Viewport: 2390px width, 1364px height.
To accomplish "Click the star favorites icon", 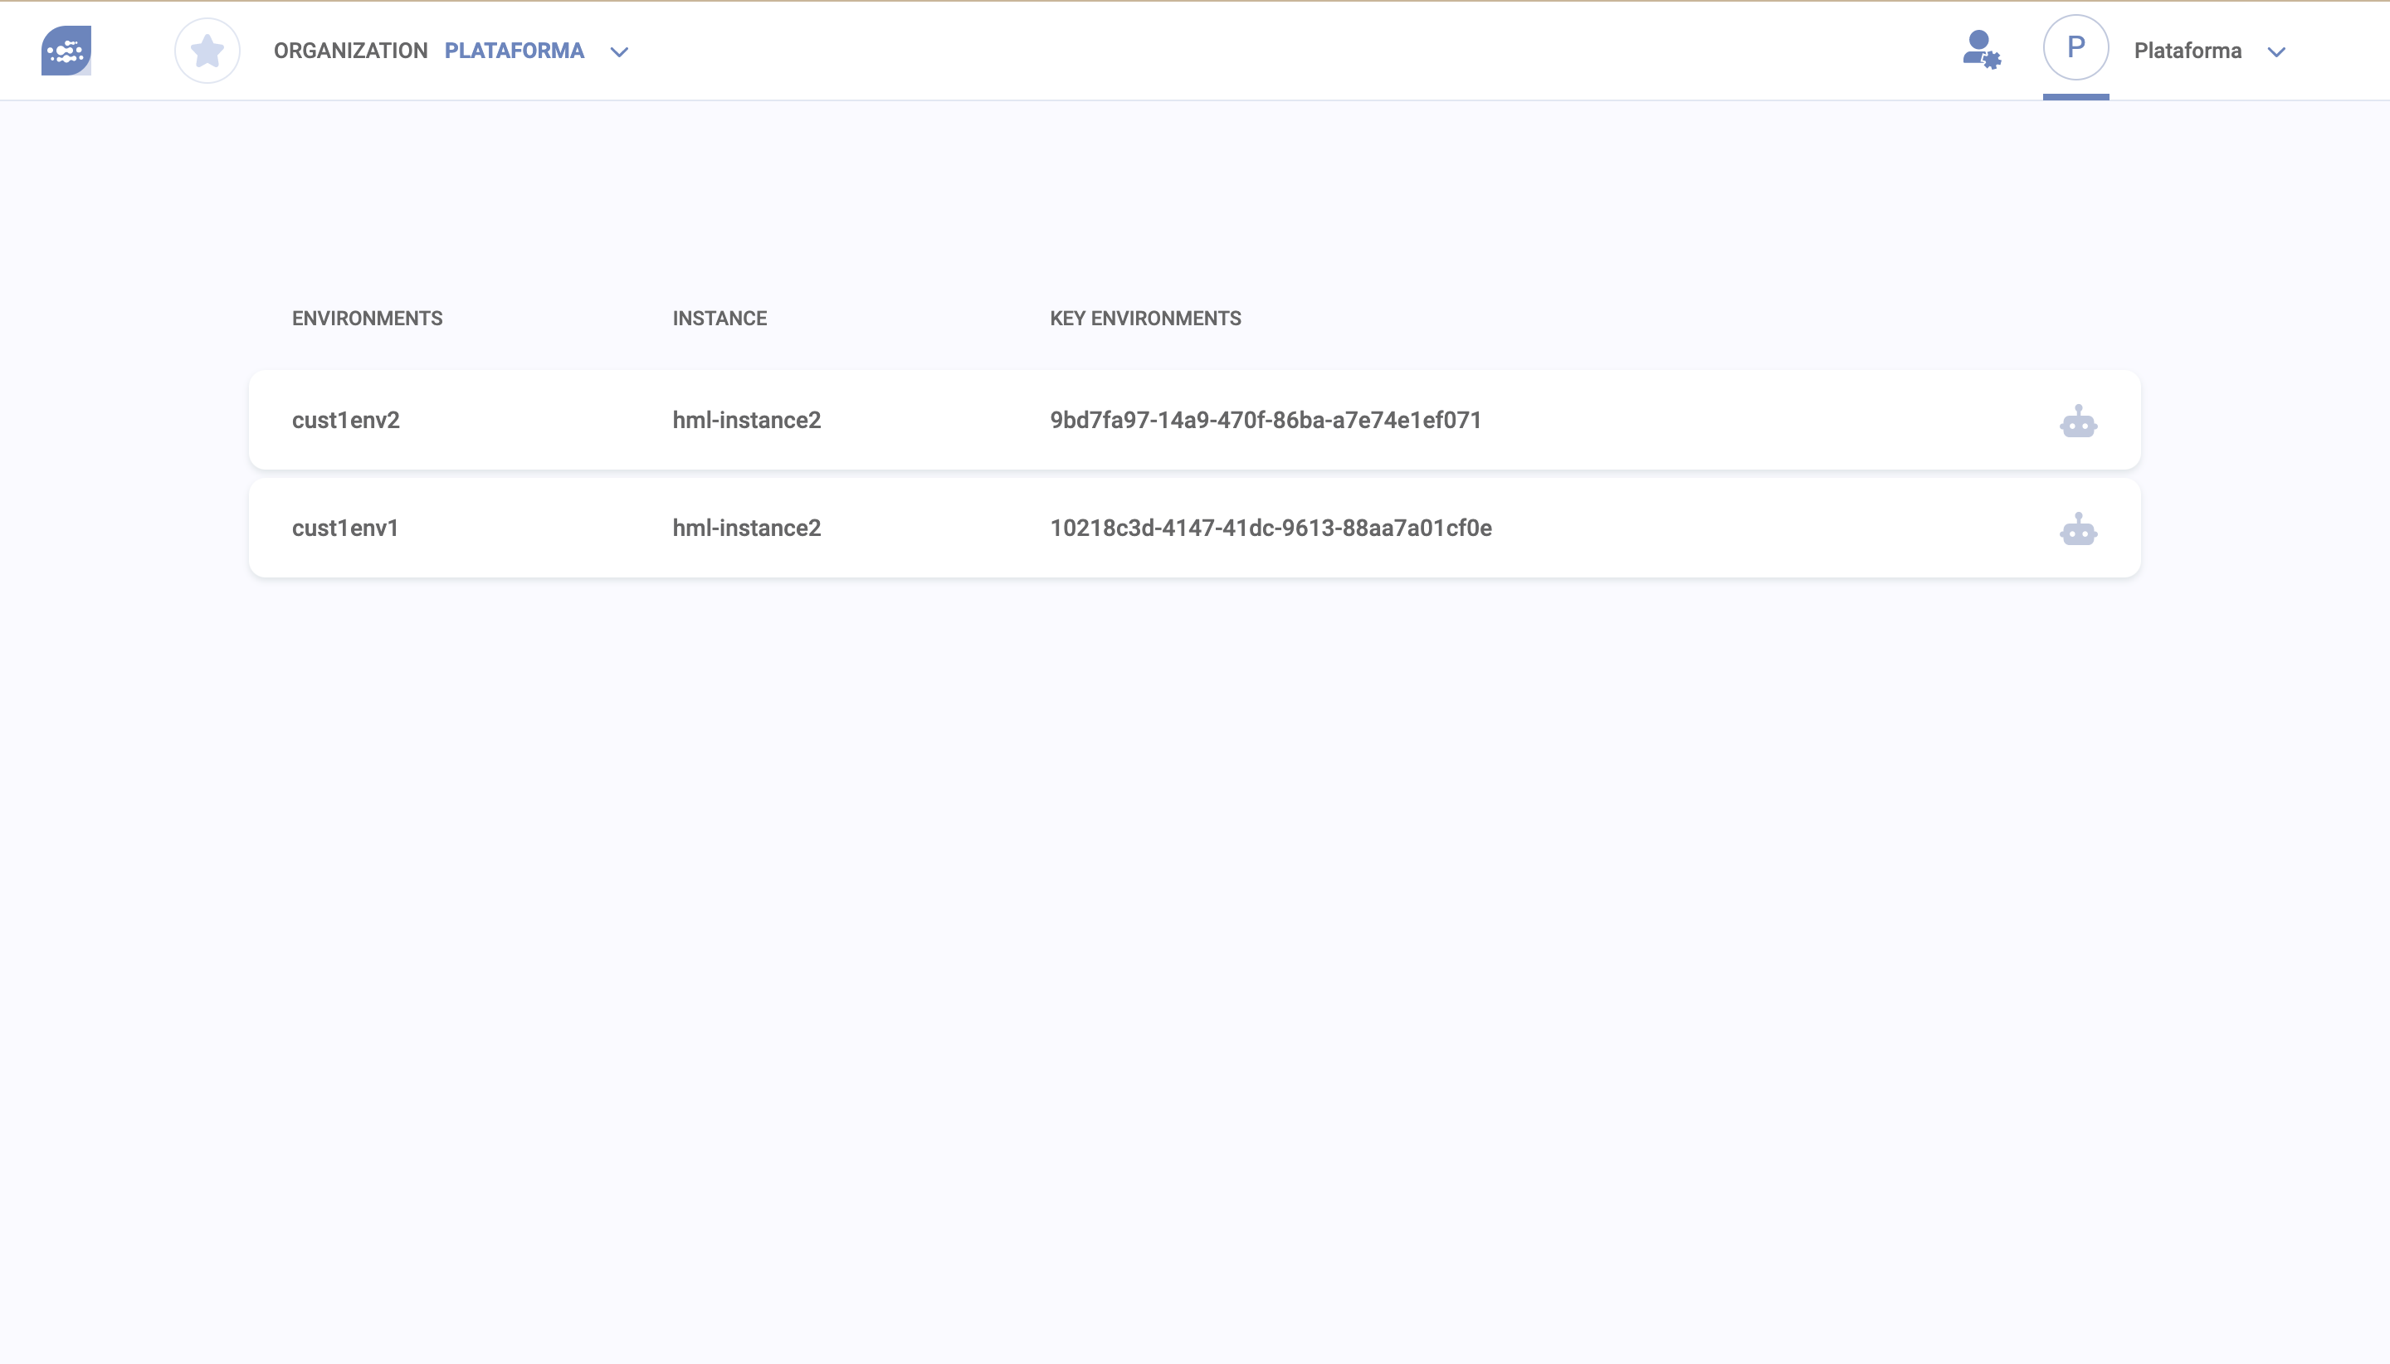I will 207,51.
